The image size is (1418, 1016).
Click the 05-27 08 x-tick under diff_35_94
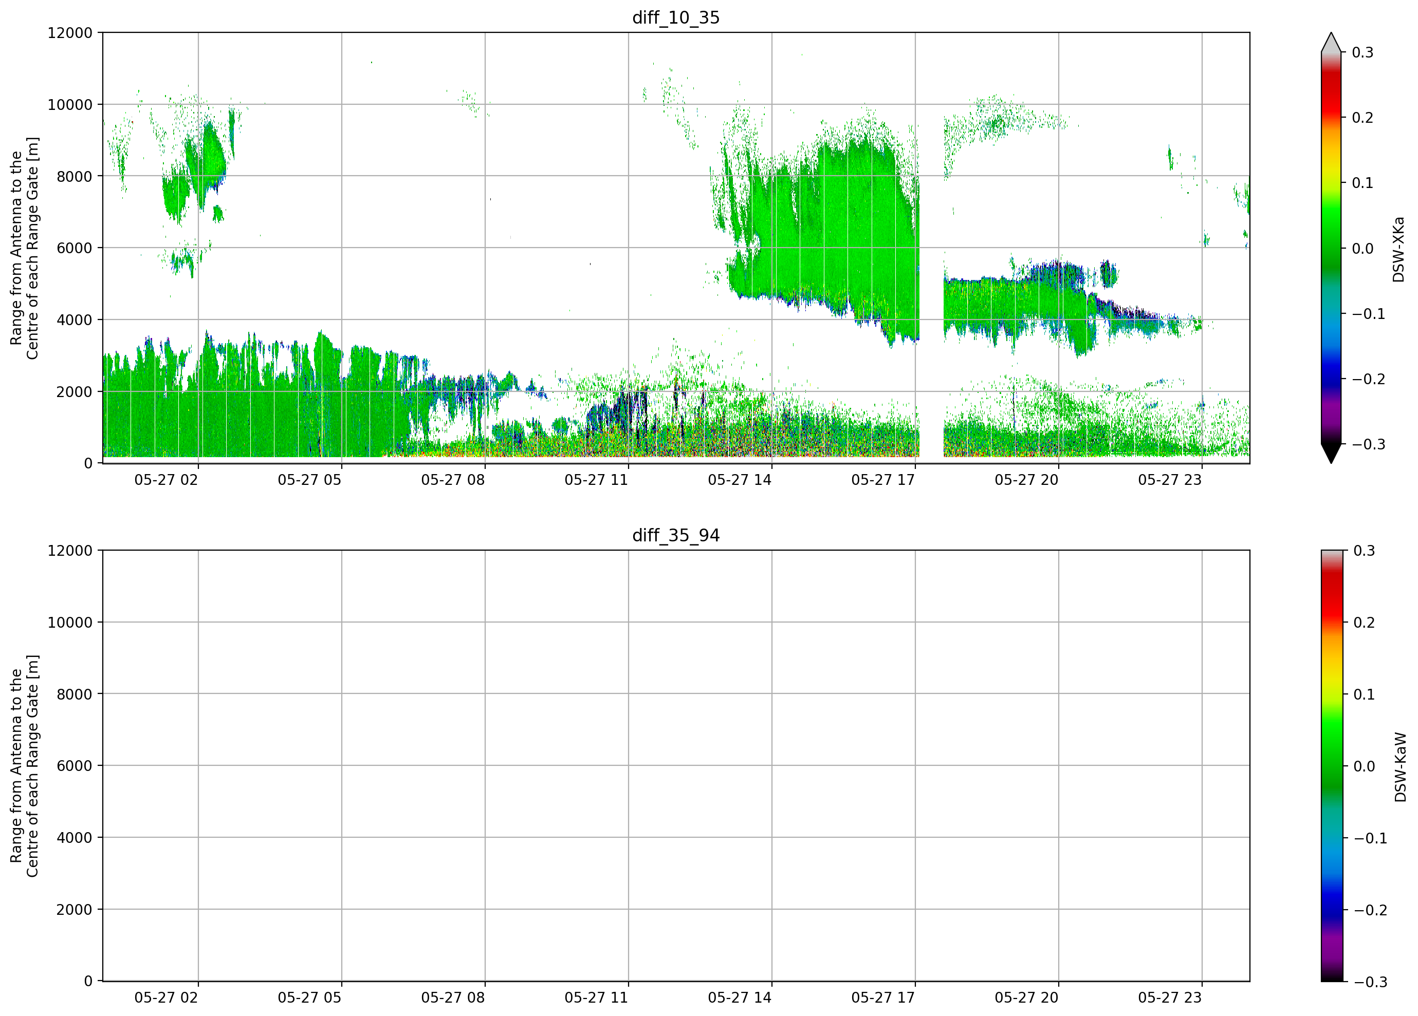point(453,998)
